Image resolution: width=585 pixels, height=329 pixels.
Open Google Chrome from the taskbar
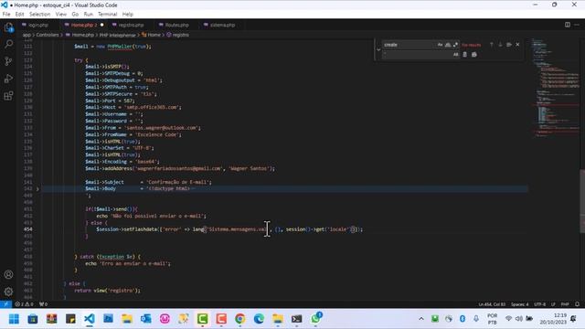point(239,319)
